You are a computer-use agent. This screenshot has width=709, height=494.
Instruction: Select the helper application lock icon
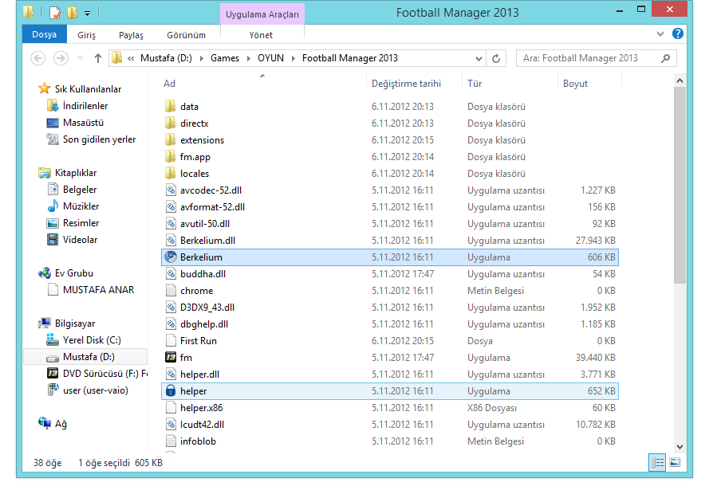[171, 391]
